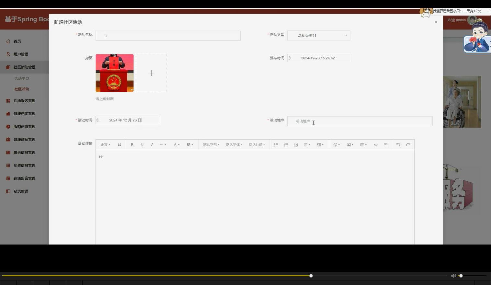Click the clock icon in 活动时间 field

point(97,120)
